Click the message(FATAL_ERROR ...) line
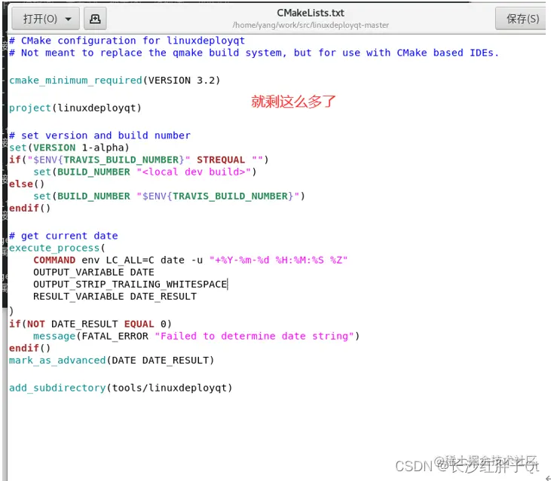This screenshot has width=551, height=481. (x=196, y=336)
